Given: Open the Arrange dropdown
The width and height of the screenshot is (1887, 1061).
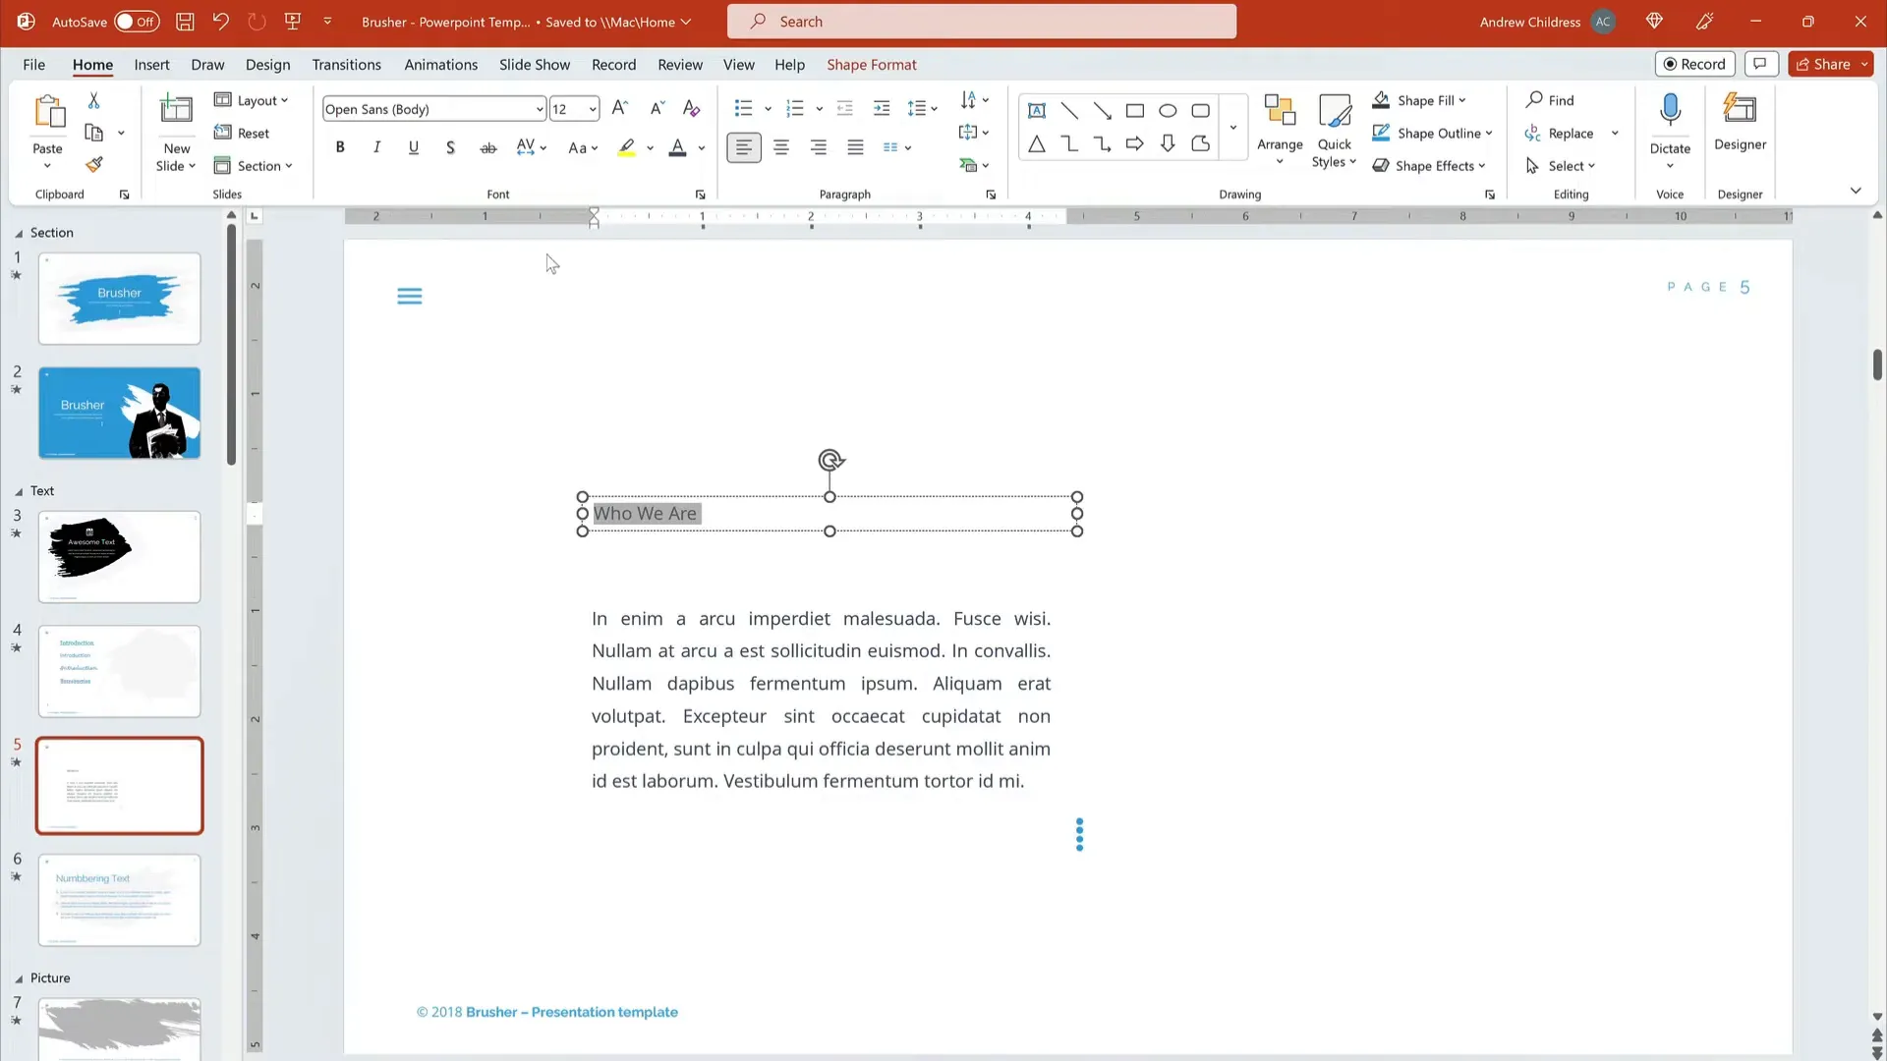Looking at the screenshot, I should (1280, 130).
